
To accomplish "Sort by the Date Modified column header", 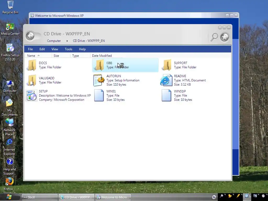I will [106, 56].
